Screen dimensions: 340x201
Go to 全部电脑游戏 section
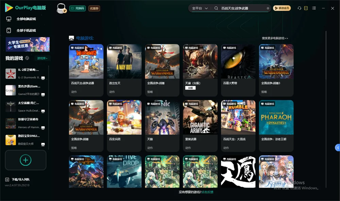pyautogui.click(x=21, y=19)
